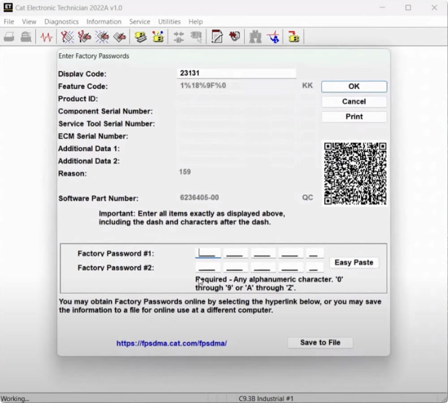Open the WinFlash icon at toolbar end
448x403 pixels.
point(293,37)
